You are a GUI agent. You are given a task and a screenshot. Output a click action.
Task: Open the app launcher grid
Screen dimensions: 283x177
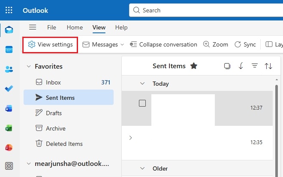point(9,10)
